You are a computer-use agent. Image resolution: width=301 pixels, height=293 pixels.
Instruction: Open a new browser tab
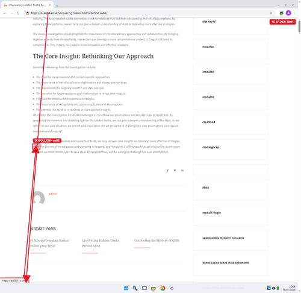(x=57, y=6)
